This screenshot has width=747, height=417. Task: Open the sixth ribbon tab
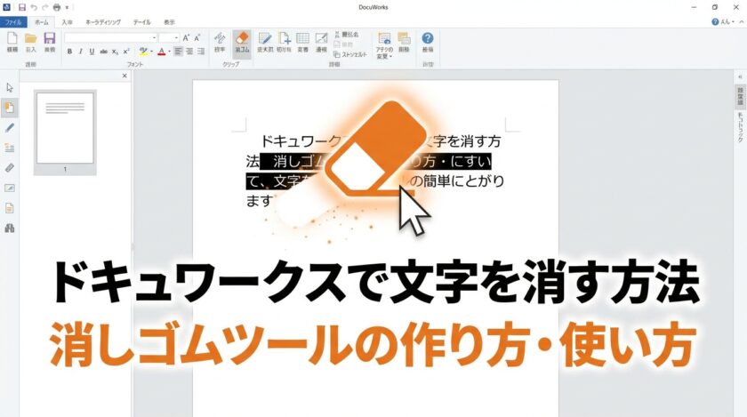(x=170, y=22)
